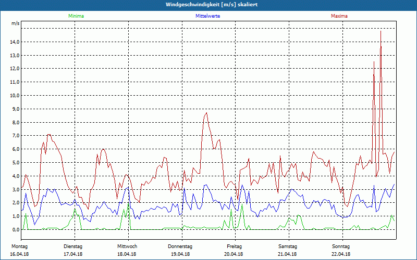The width and height of the screenshot is (417, 260).
Task: Select the blue 'Mittelwerte' legend label
Action: [207, 16]
